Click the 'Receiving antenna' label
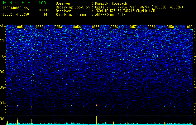Image resolution: width=196 pixels, height=125 pixels. point(72,15)
